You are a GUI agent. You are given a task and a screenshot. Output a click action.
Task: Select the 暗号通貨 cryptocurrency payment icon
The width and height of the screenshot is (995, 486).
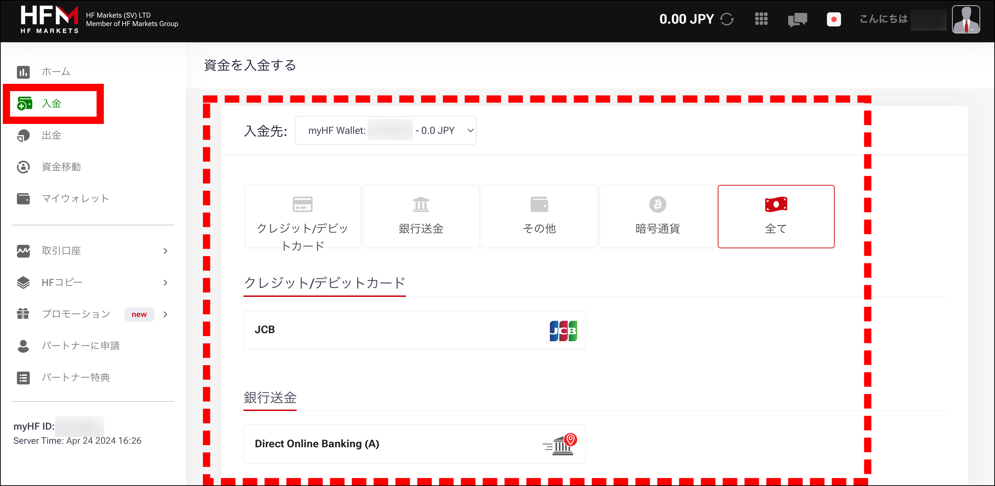[x=657, y=216]
